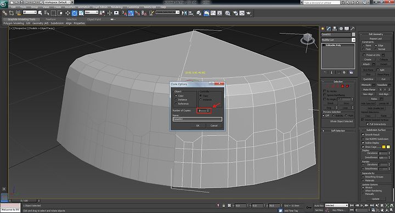Image resolution: width=395 pixels, height=213 pixels.
Task: Toggle the Spinner Snap icon
Action: click(144, 13)
